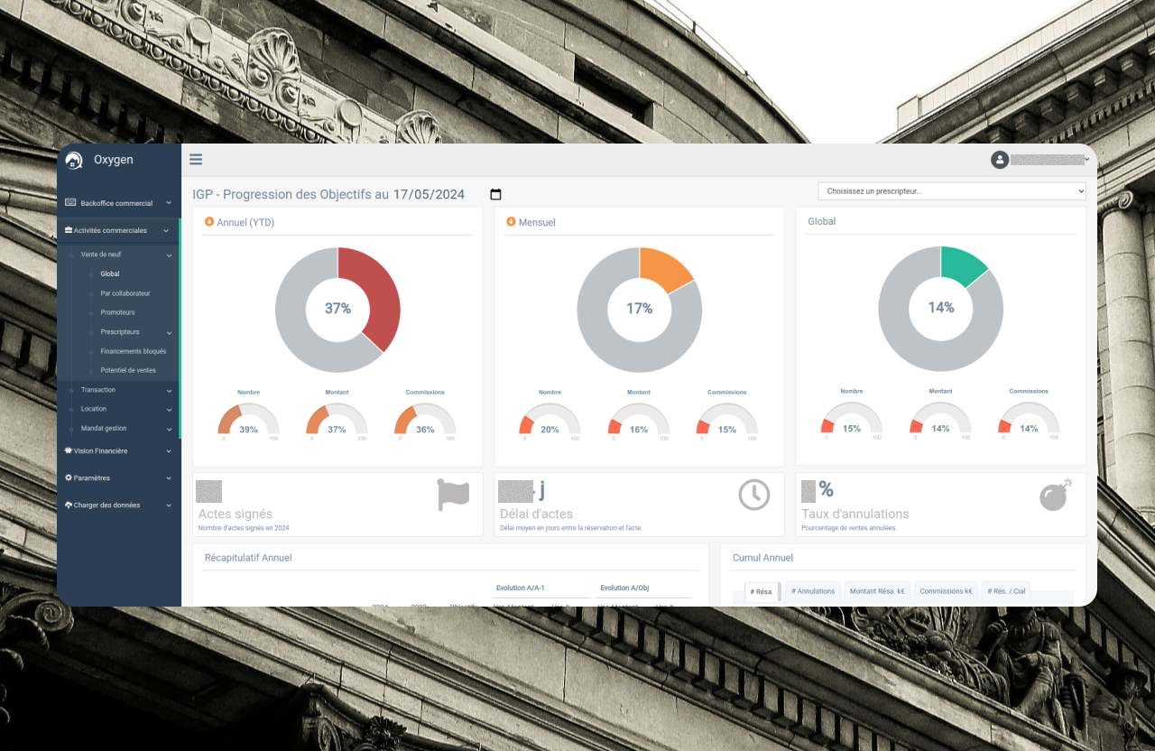1155x751 pixels.
Task: Open the user account dropdown arrow
Action: coord(1087,160)
